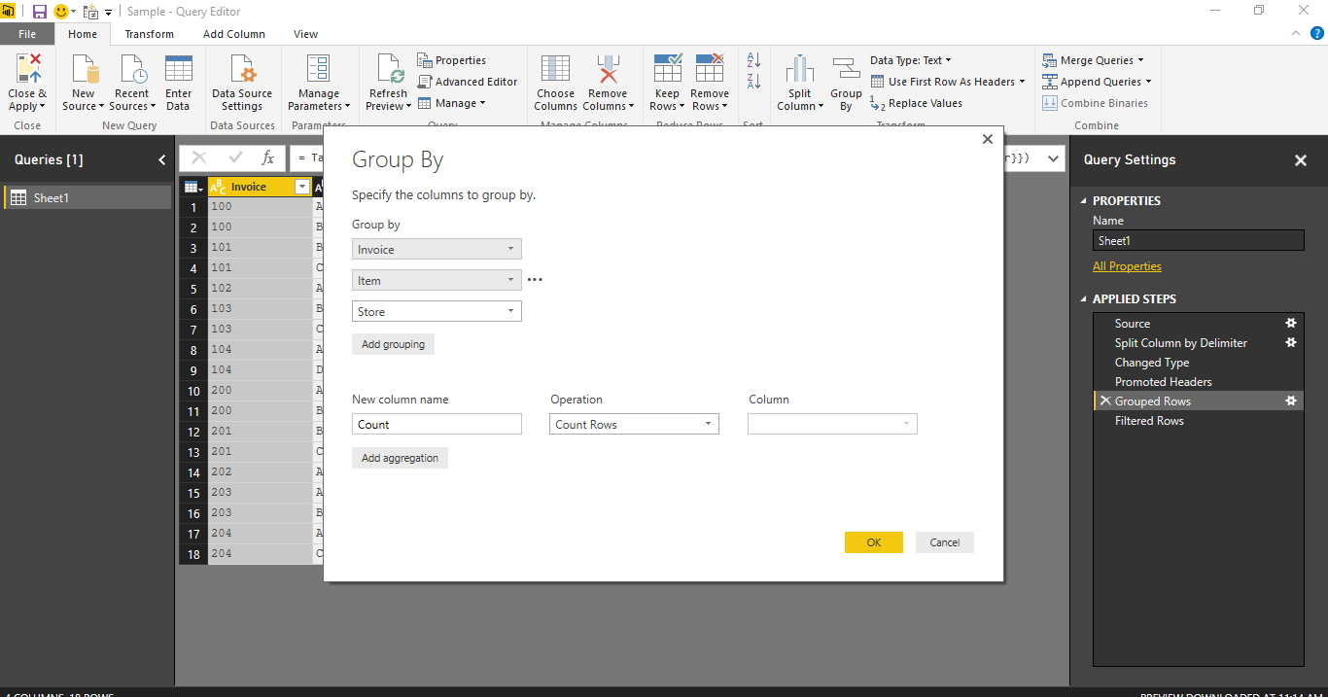Screen dimensions: 1328x697
Task: Sort ascending with the A-Z icon
Action: pyautogui.click(x=753, y=60)
